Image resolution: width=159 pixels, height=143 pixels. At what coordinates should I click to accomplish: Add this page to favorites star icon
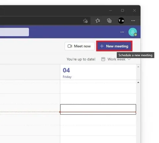(x=85, y=21)
